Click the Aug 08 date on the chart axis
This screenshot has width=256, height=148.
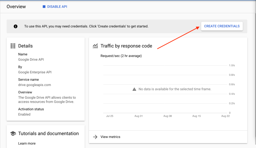168,116
